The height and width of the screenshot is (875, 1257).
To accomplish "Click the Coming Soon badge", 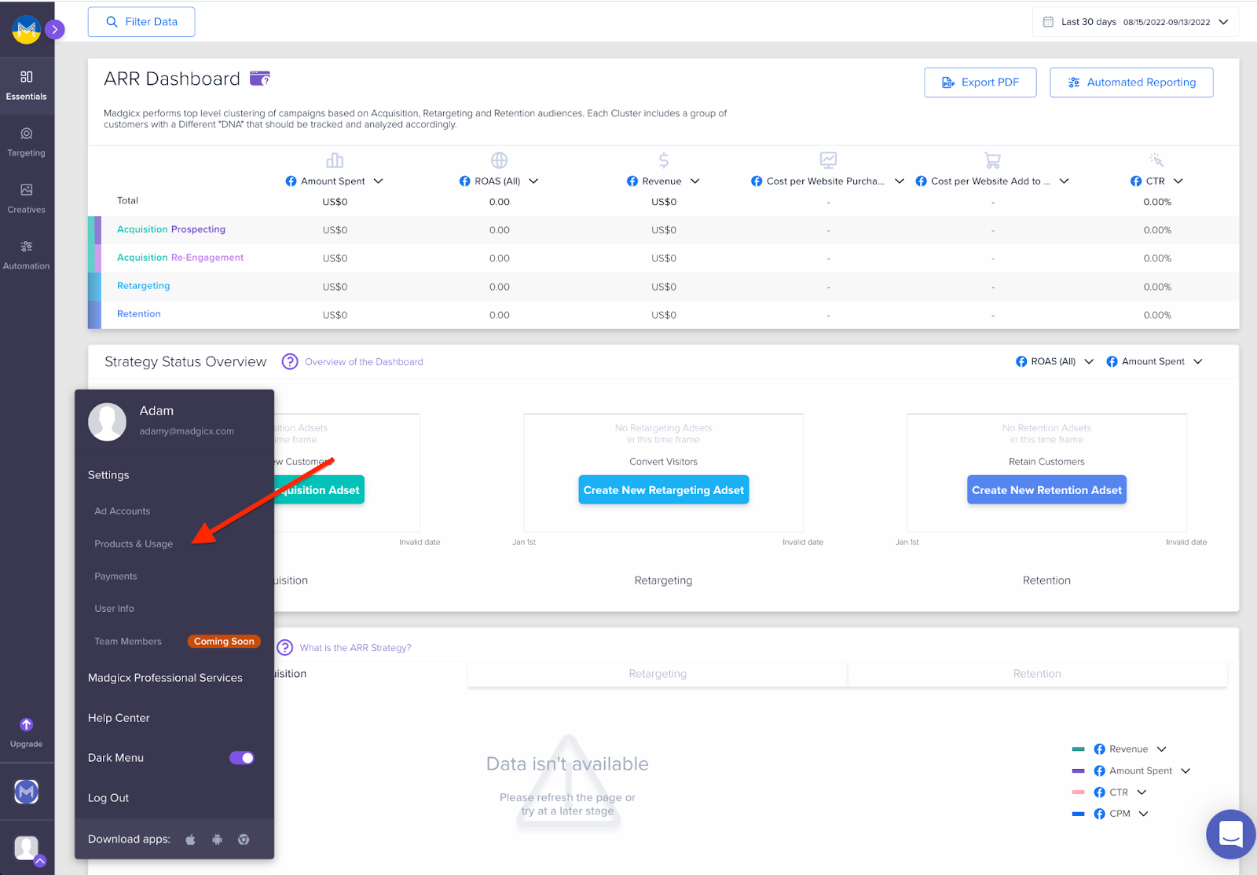I will pos(224,642).
